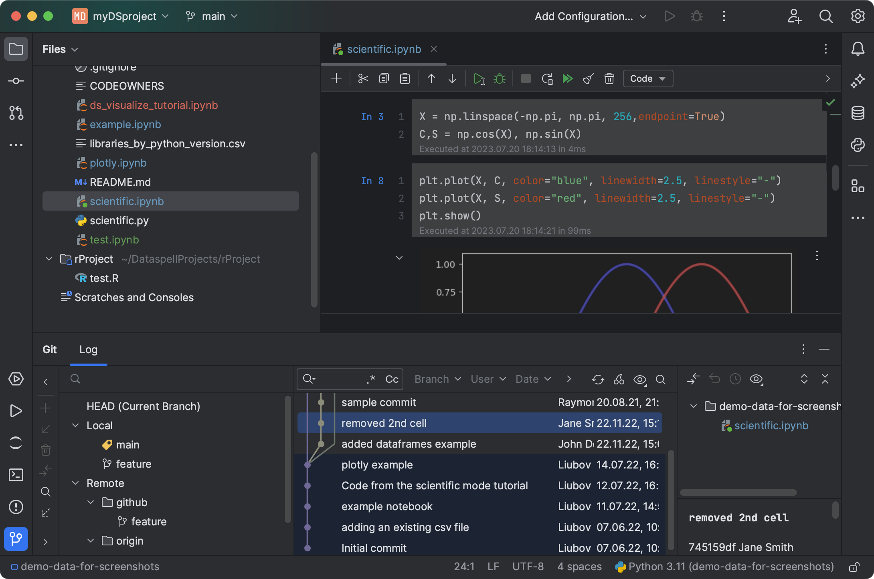Image resolution: width=874 pixels, height=579 pixels.
Task: Select the scientific.ipynb editor tab
Action: [x=383, y=49]
